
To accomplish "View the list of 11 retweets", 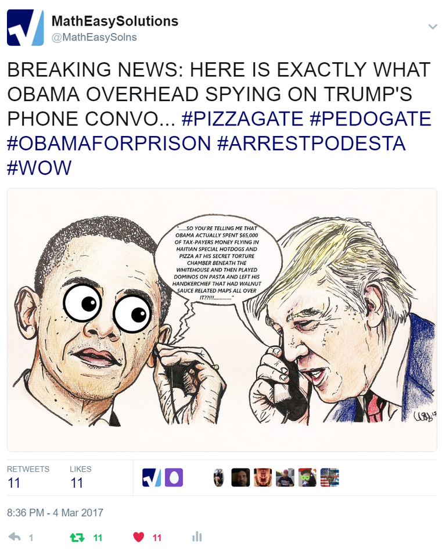I will click(x=28, y=477).
